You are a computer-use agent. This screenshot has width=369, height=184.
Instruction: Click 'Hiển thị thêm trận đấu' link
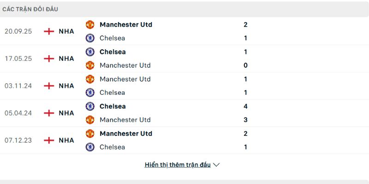[178, 165]
